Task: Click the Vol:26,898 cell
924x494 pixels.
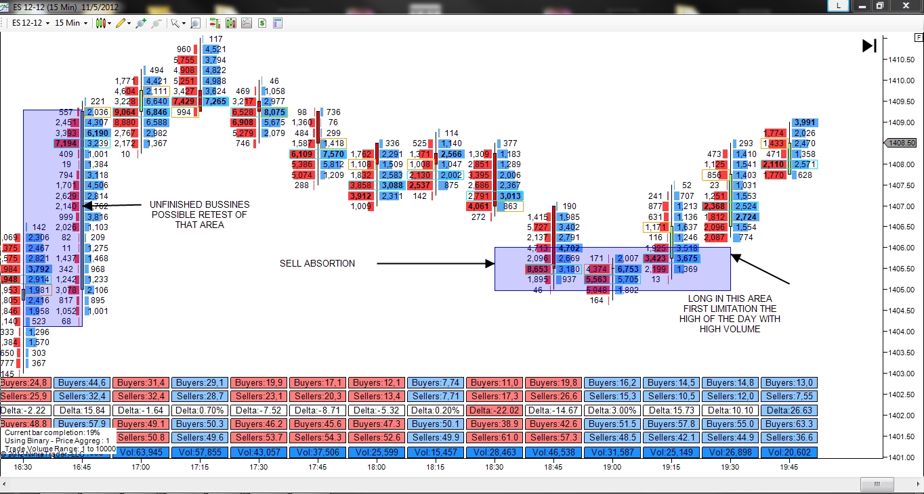Action: [x=729, y=452]
